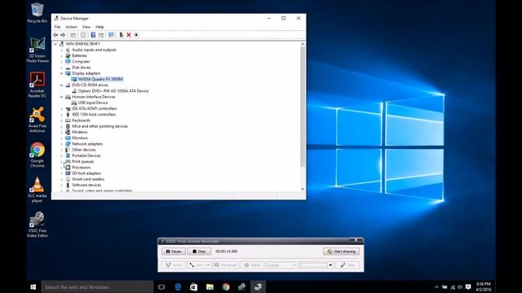Click the volume icon in system tray
The height and width of the screenshot is (293, 522).
point(460,287)
